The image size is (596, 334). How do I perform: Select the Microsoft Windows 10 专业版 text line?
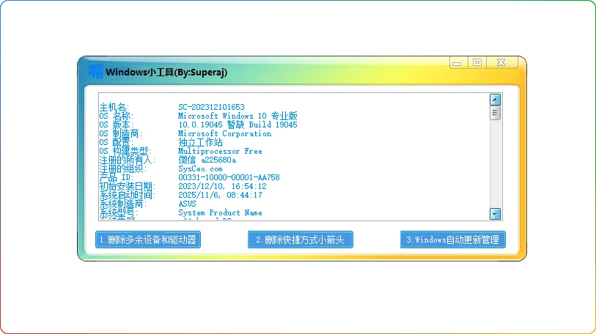click(x=238, y=116)
